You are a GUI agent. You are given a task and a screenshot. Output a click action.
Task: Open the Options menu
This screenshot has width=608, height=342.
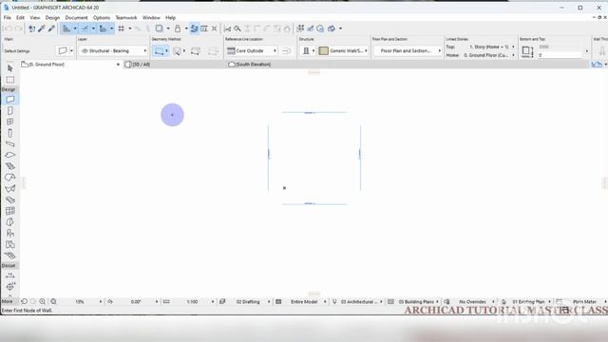tap(102, 18)
